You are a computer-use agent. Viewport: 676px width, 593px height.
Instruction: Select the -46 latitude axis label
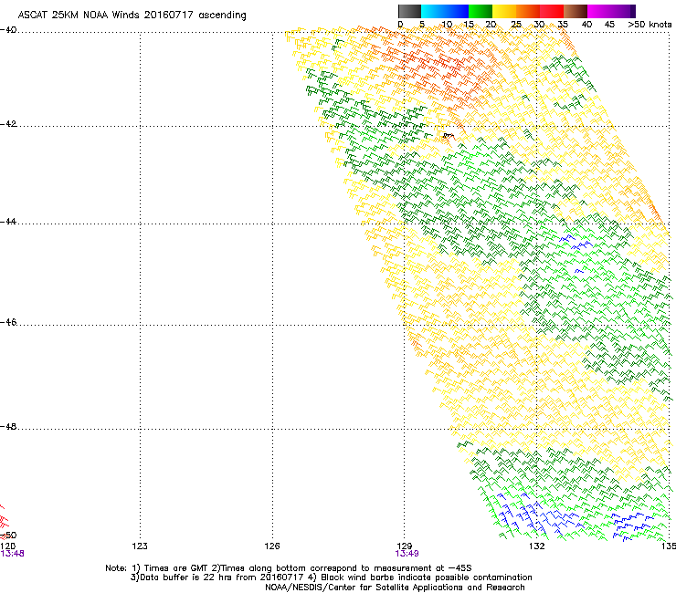point(8,322)
